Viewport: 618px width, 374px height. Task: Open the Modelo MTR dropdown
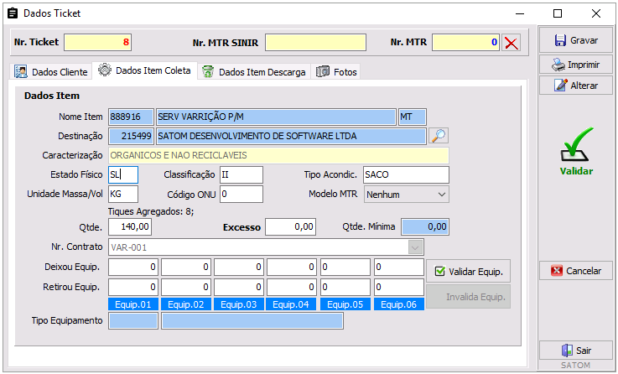406,195
